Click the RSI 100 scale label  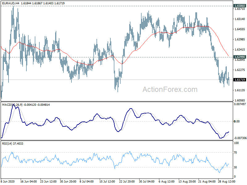(237, 143)
